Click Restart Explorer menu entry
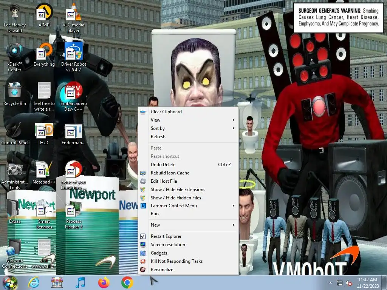 tap(188, 236)
